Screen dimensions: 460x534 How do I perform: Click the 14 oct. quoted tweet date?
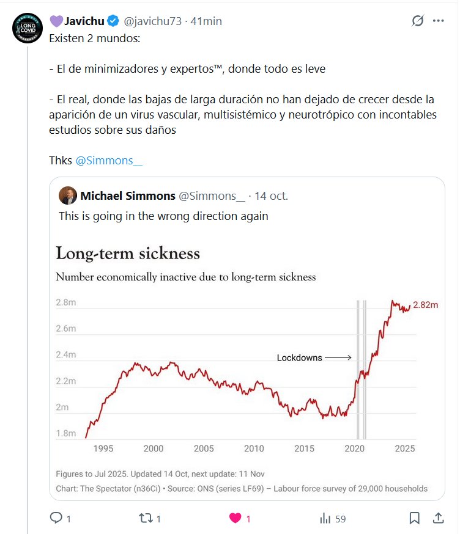[271, 196]
